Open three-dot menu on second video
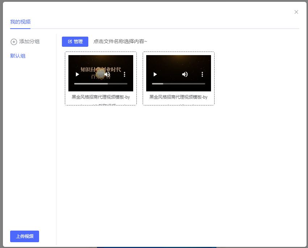This screenshot has width=308, height=248. point(202,74)
